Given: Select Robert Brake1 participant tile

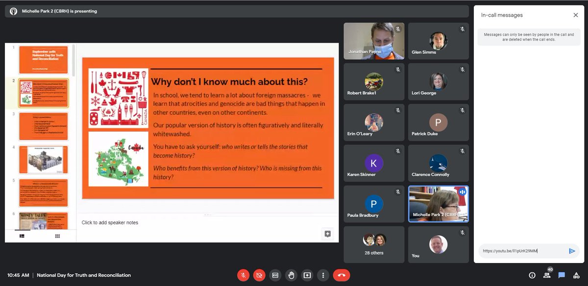Looking at the screenshot, I should tap(374, 82).
